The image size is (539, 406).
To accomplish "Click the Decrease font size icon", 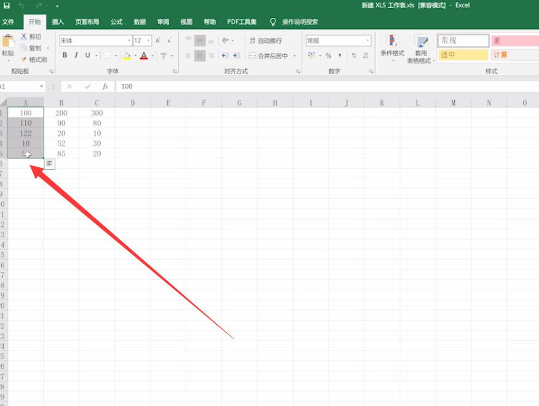I will pyautogui.click(x=170, y=41).
